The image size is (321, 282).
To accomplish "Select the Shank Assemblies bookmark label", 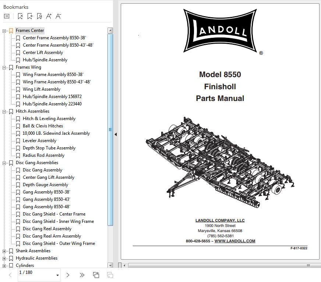I will [x=33, y=251].
